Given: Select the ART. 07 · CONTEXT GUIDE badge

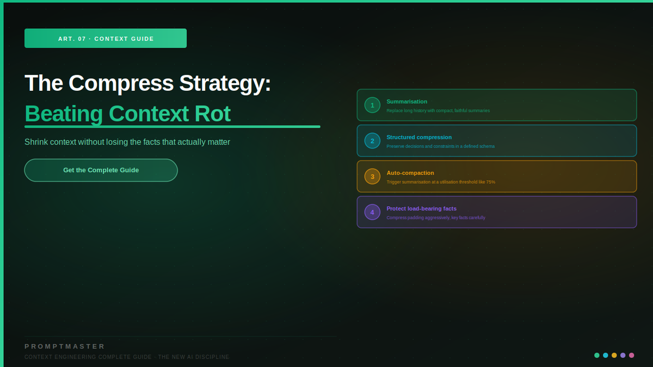Looking at the screenshot, I should (x=106, y=39).
